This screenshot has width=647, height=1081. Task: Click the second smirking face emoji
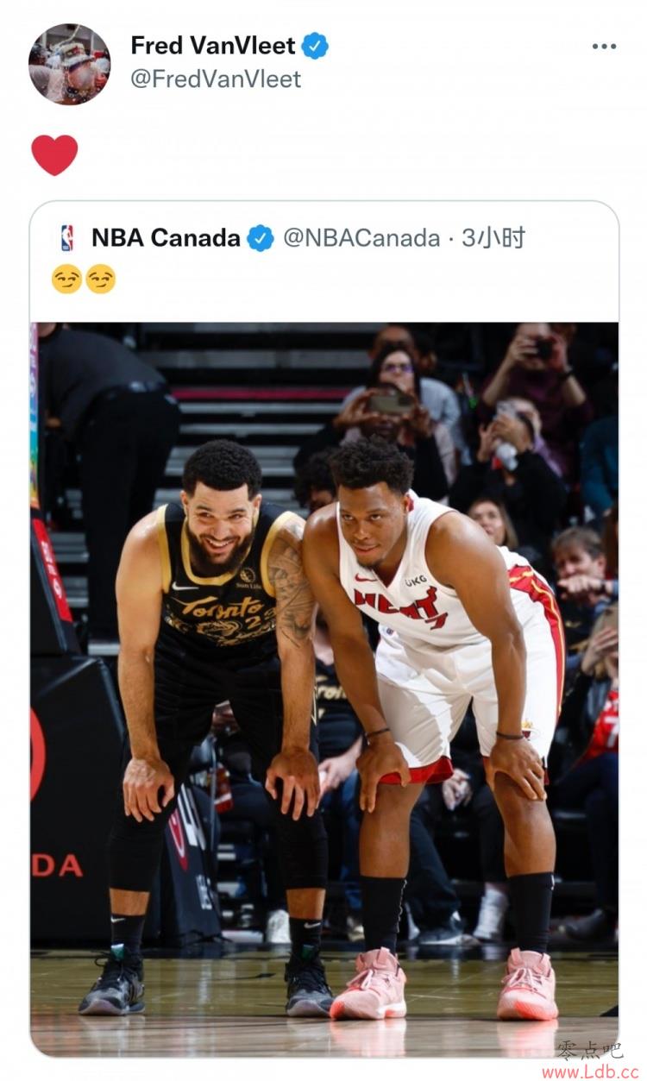(100, 279)
